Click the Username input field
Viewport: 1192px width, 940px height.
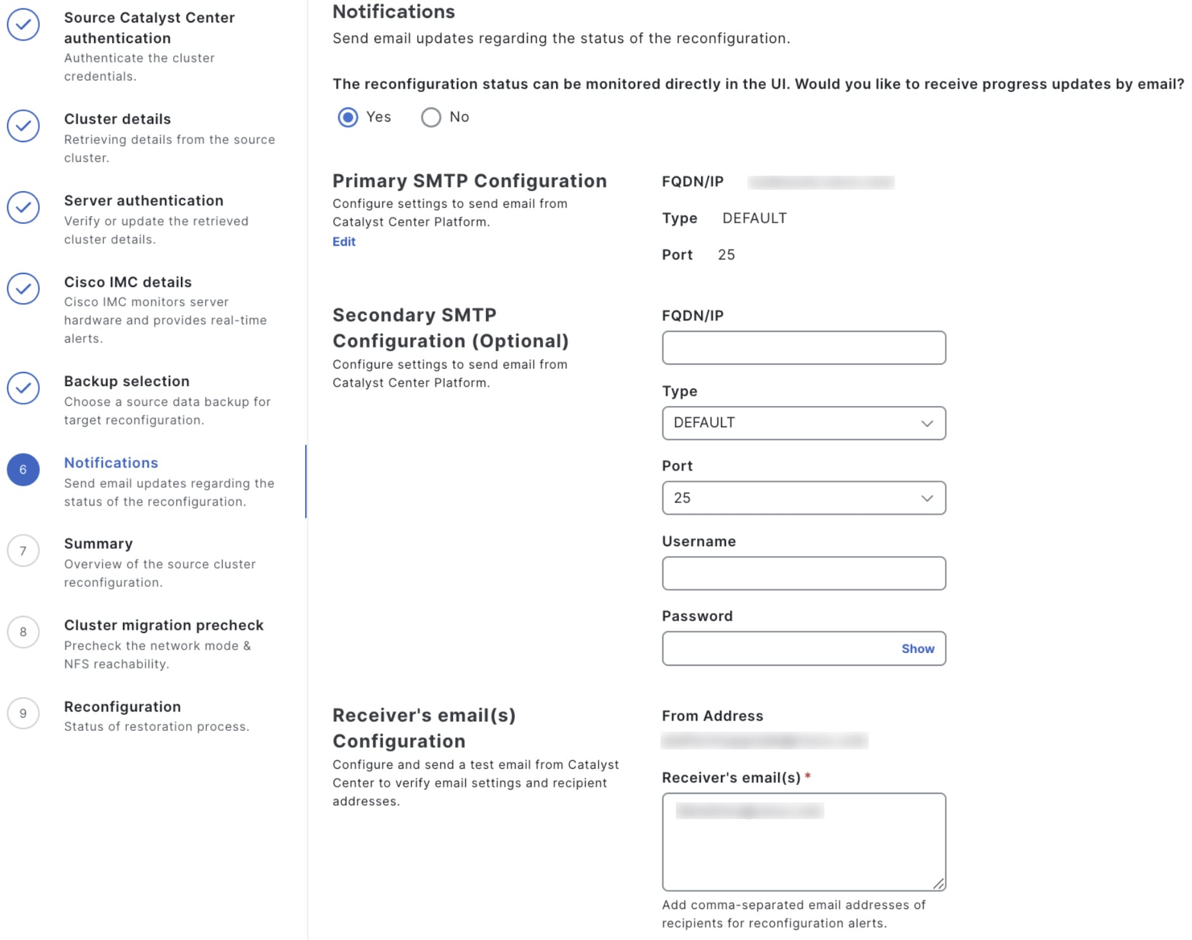pos(803,573)
